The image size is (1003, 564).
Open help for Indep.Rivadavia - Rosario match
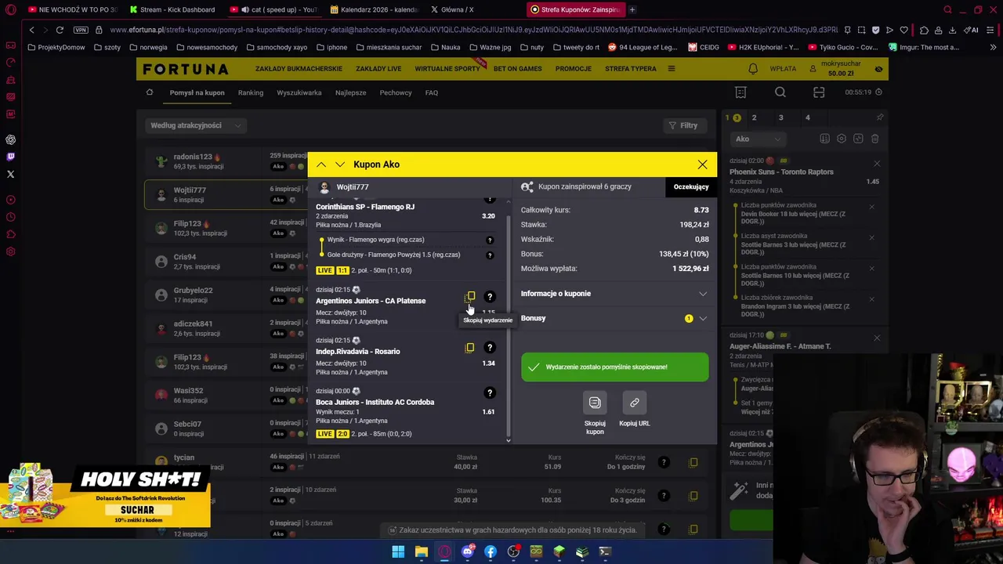[x=490, y=348]
